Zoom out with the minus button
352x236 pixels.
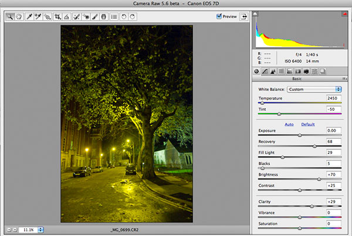click(9, 230)
